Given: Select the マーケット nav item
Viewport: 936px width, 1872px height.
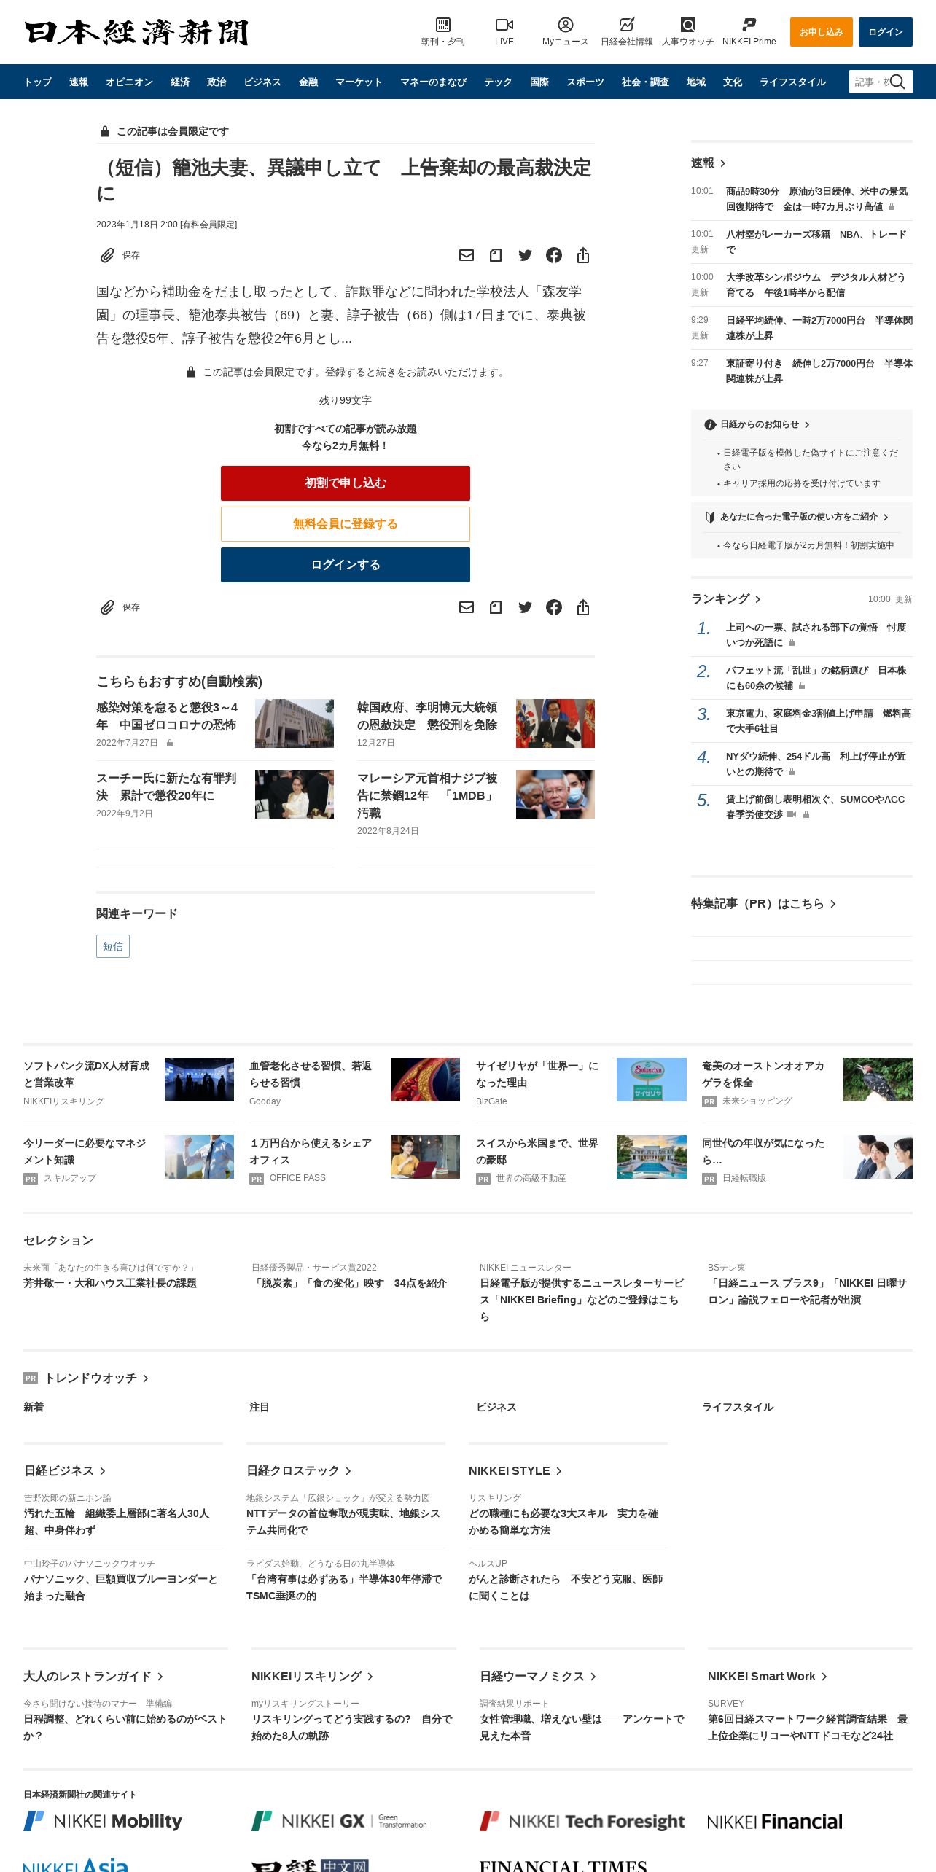Looking at the screenshot, I should coord(359,82).
